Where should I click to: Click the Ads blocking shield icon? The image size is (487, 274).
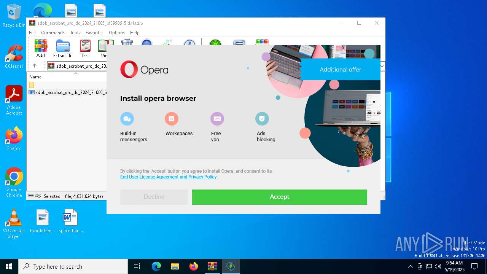[x=262, y=119]
